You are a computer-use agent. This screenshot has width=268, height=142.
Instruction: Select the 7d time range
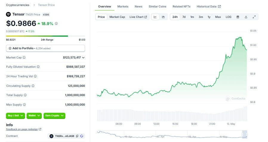[184, 17]
